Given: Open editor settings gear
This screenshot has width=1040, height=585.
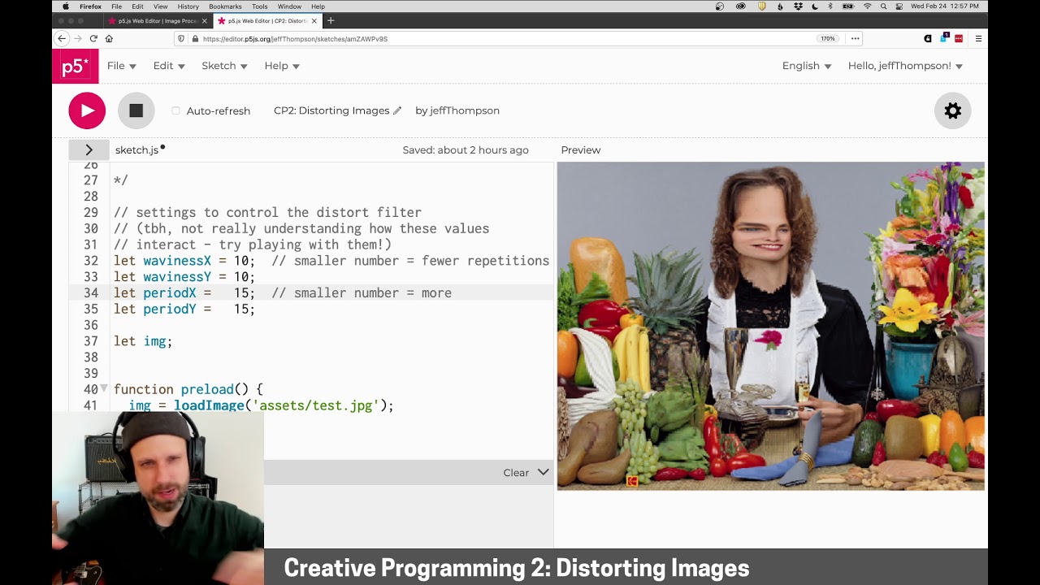Looking at the screenshot, I should (953, 110).
